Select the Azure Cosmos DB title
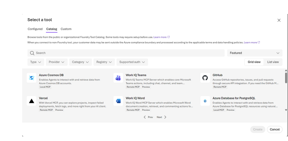Viewport: 288px width, 141px height. (x=51, y=75)
